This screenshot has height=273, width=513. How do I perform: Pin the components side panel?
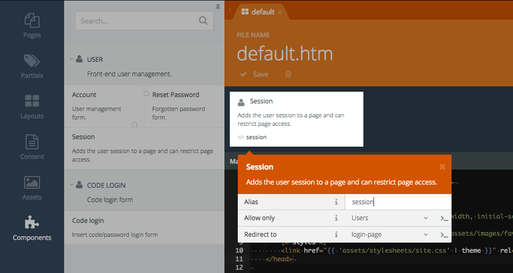click(x=218, y=7)
